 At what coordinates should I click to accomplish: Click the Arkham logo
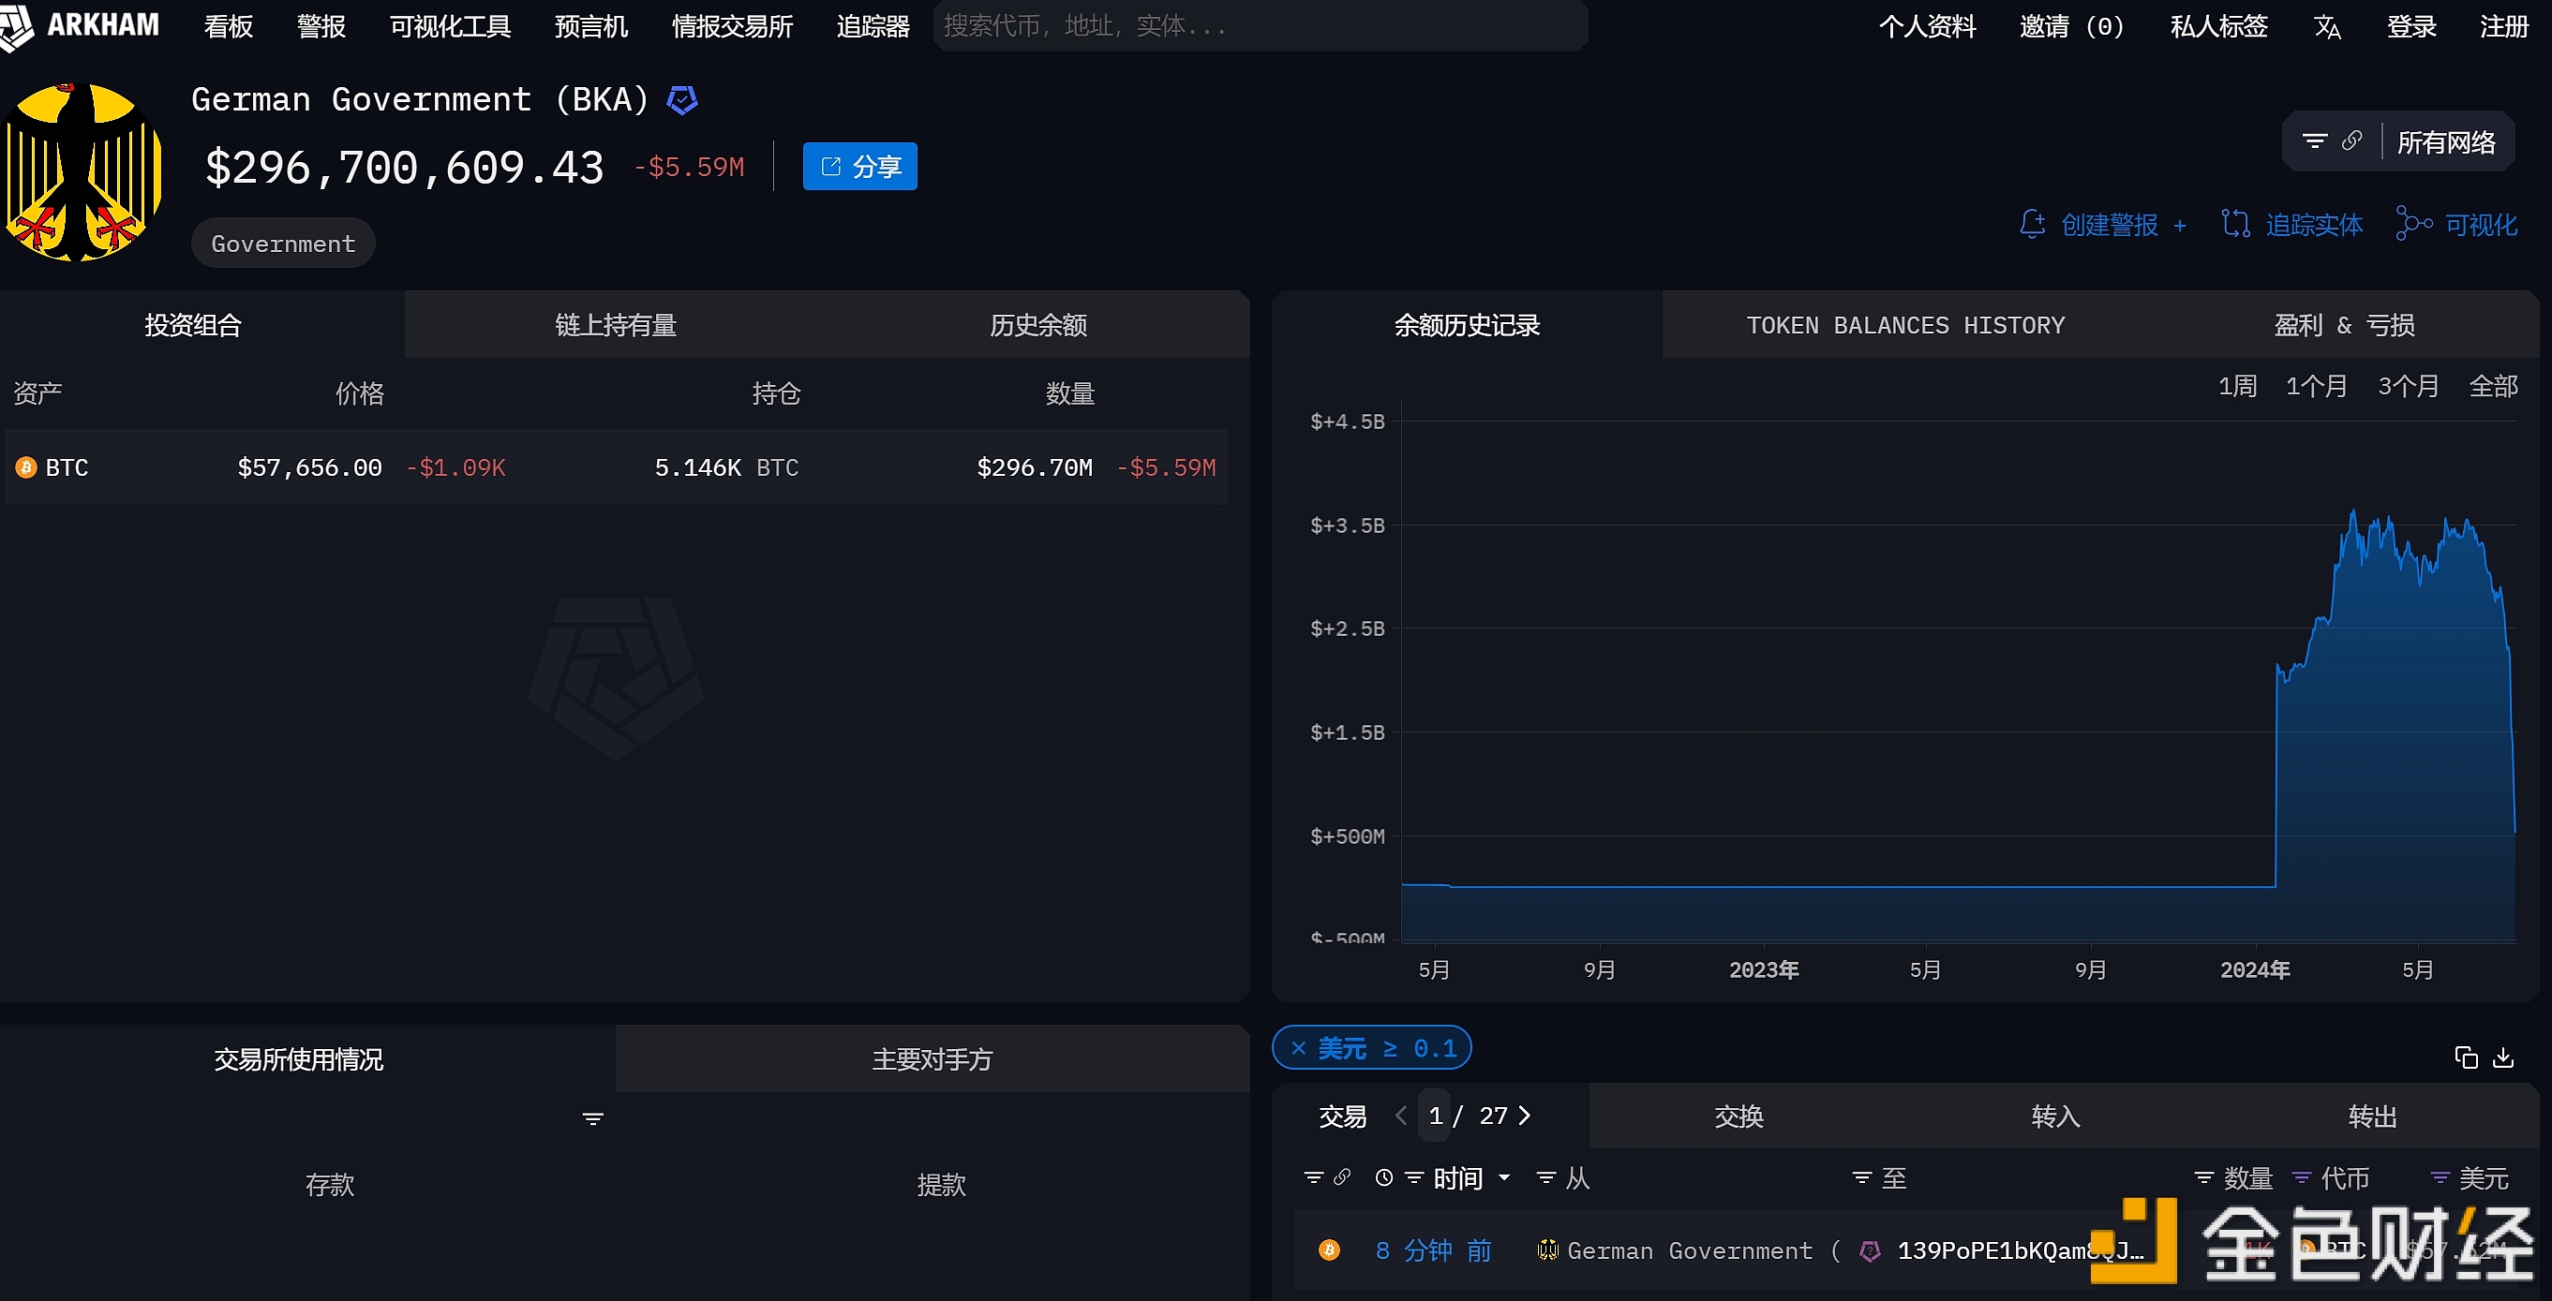point(82,25)
